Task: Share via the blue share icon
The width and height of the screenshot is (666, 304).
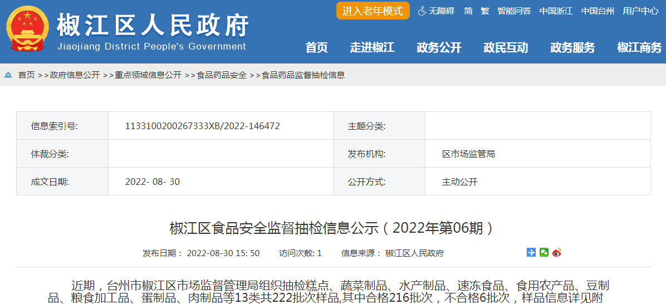Action: click(531, 252)
